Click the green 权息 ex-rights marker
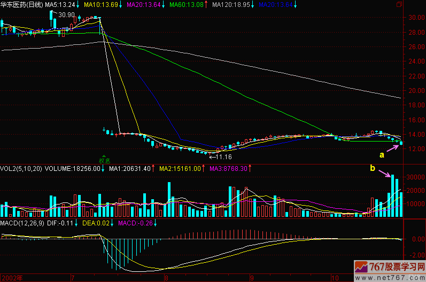Screen dimensions: 426x282 [x=104, y=159]
